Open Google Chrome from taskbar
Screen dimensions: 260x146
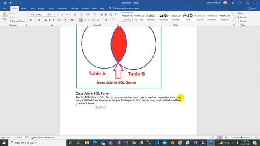point(134,142)
